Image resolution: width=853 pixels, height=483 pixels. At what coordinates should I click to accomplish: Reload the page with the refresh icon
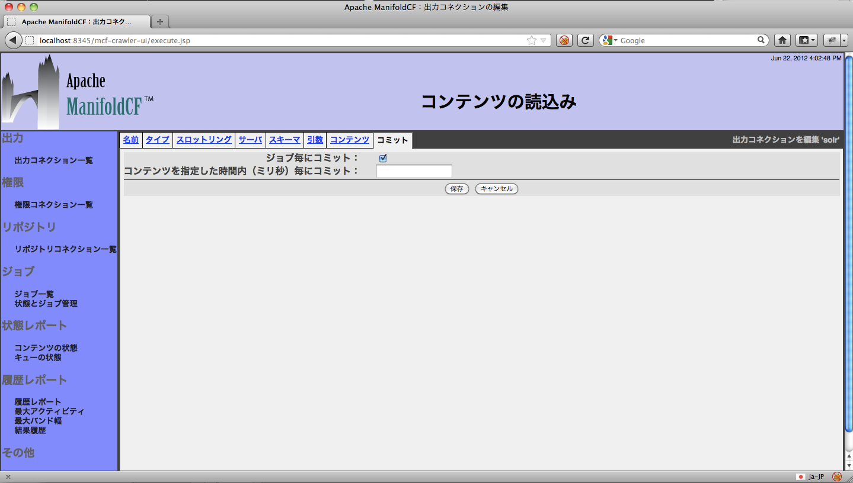(x=585, y=40)
